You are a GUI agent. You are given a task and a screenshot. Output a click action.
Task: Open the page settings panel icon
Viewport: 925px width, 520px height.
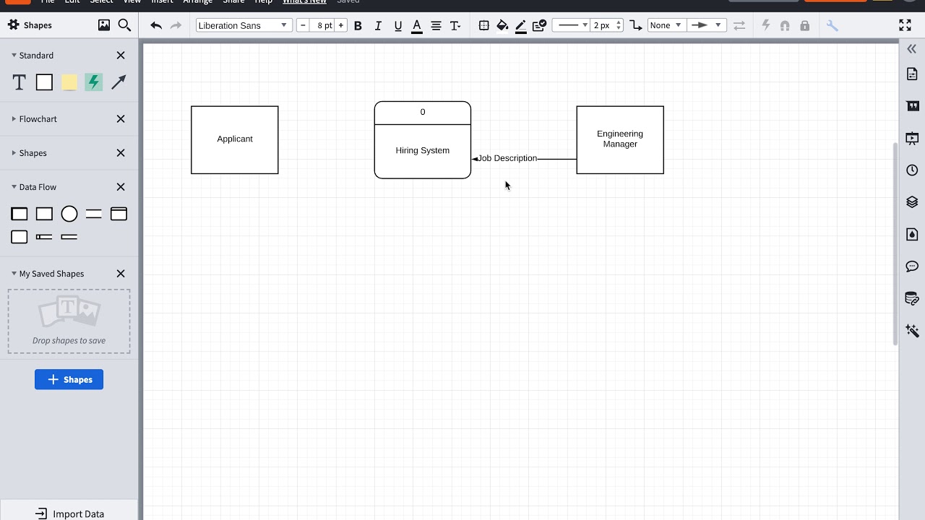912,74
